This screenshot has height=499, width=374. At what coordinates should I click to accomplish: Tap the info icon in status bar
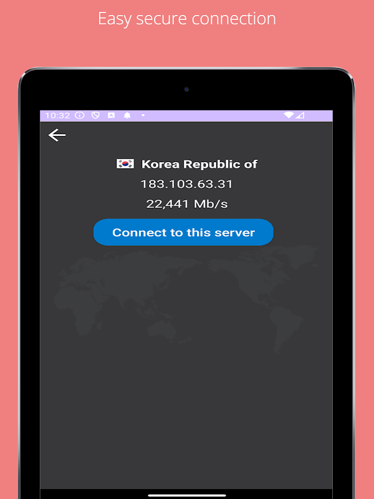tap(80, 115)
